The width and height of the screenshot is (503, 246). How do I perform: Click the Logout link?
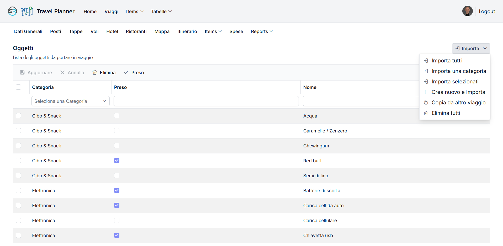[487, 12]
